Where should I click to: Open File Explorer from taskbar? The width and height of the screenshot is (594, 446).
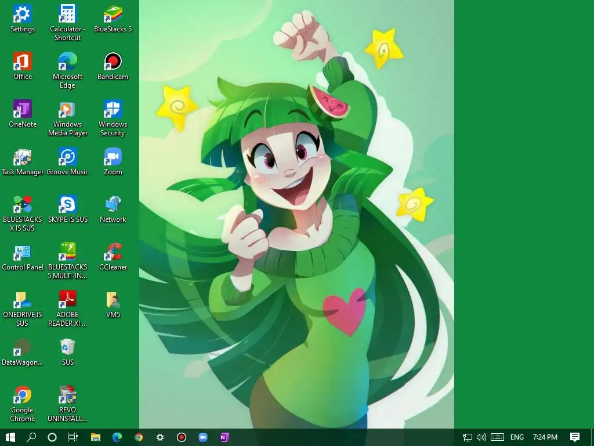pyautogui.click(x=96, y=437)
